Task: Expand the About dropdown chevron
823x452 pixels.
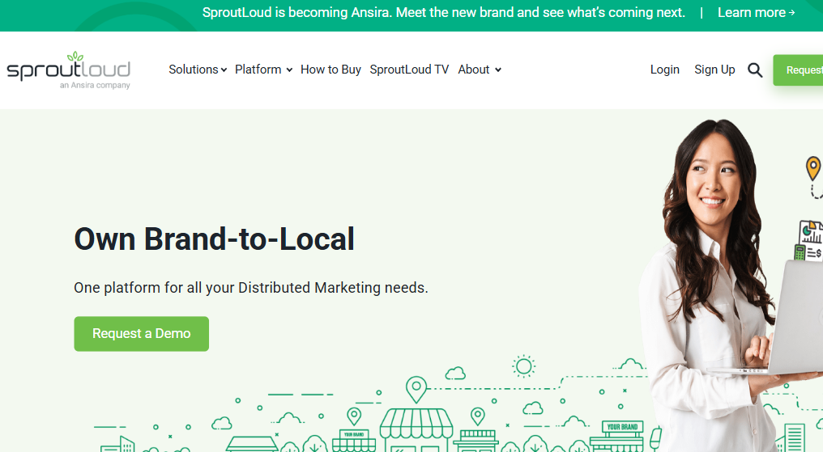Action: (x=497, y=70)
